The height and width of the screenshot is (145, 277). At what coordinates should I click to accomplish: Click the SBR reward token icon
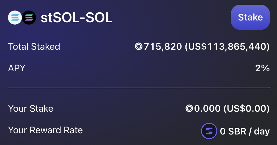pyautogui.click(x=209, y=131)
